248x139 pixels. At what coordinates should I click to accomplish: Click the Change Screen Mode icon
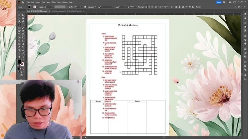coord(21,75)
